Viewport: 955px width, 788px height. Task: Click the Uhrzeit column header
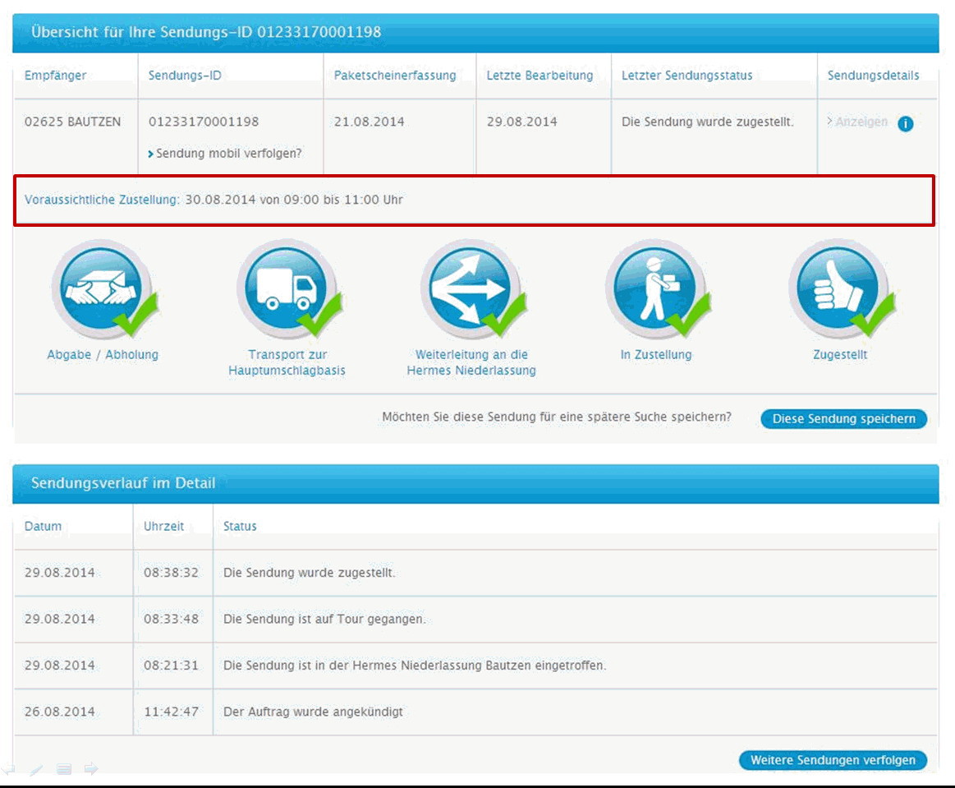pyautogui.click(x=164, y=527)
